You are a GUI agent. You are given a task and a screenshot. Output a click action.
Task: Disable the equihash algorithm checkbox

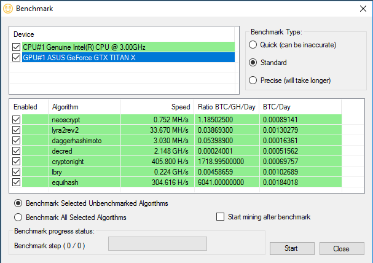[16, 183]
